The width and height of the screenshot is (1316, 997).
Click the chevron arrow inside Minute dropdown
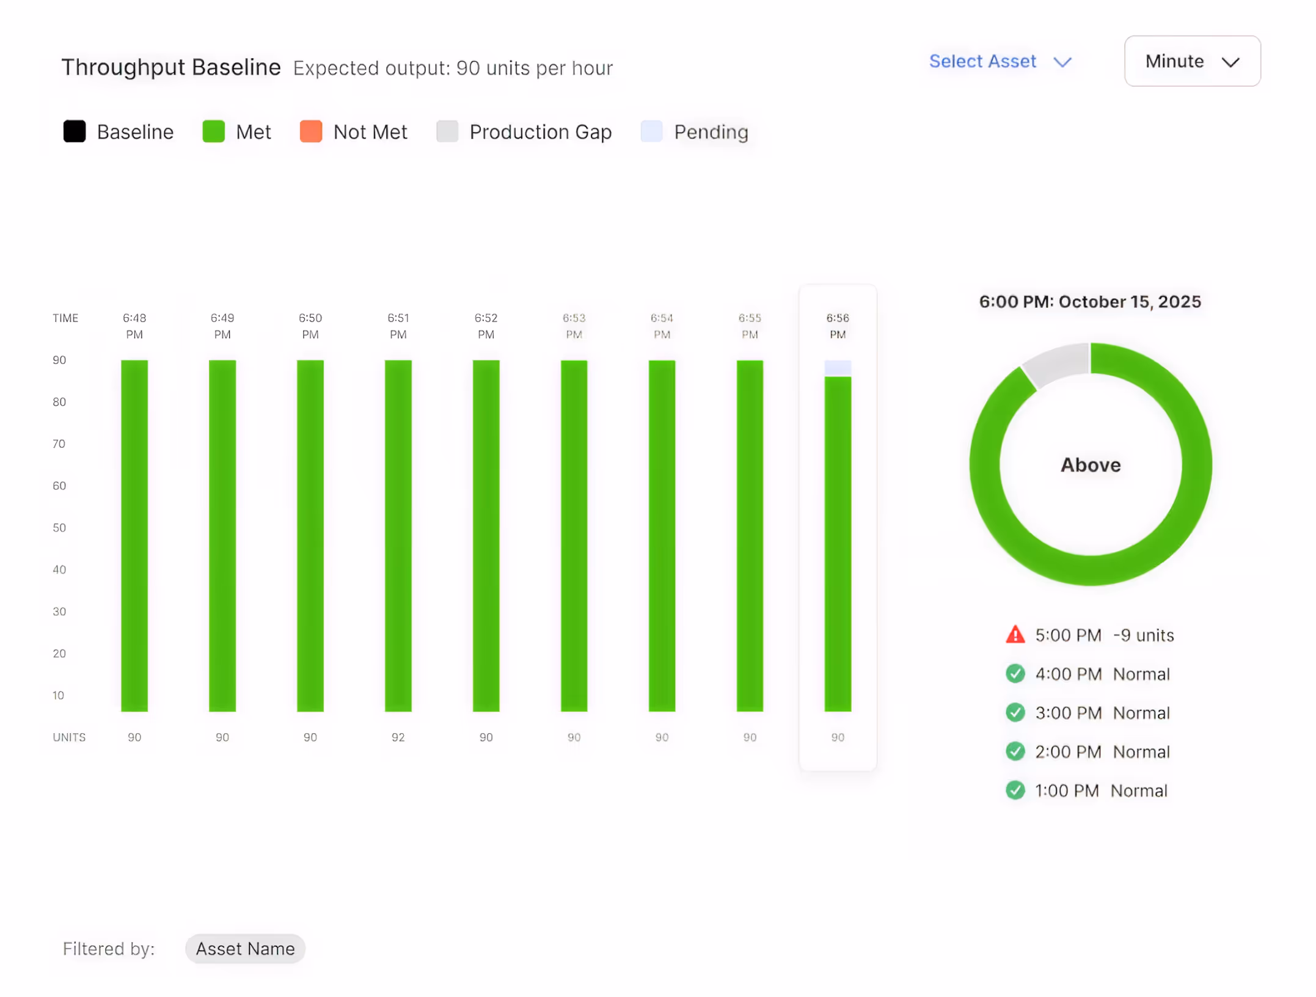pos(1230,62)
